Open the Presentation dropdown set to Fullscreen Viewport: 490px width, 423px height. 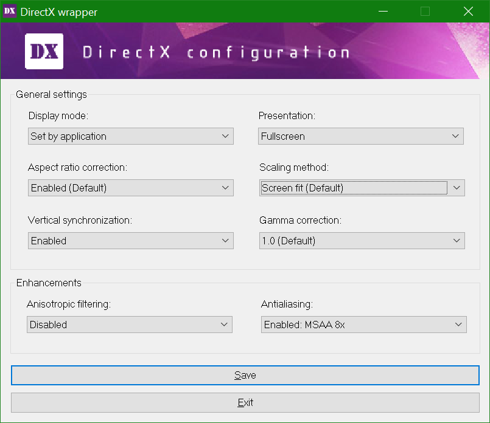[x=360, y=136]
